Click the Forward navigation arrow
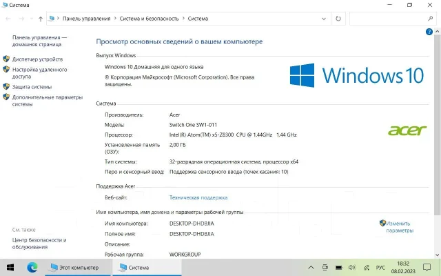Screen dimensions: 441x276 21,19
